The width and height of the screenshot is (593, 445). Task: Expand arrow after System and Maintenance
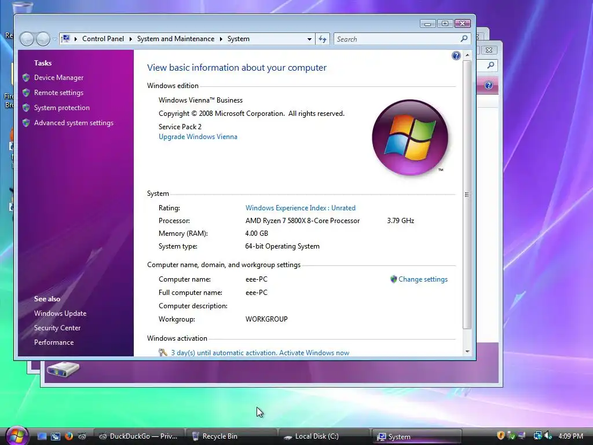click(x=221, y=39)
